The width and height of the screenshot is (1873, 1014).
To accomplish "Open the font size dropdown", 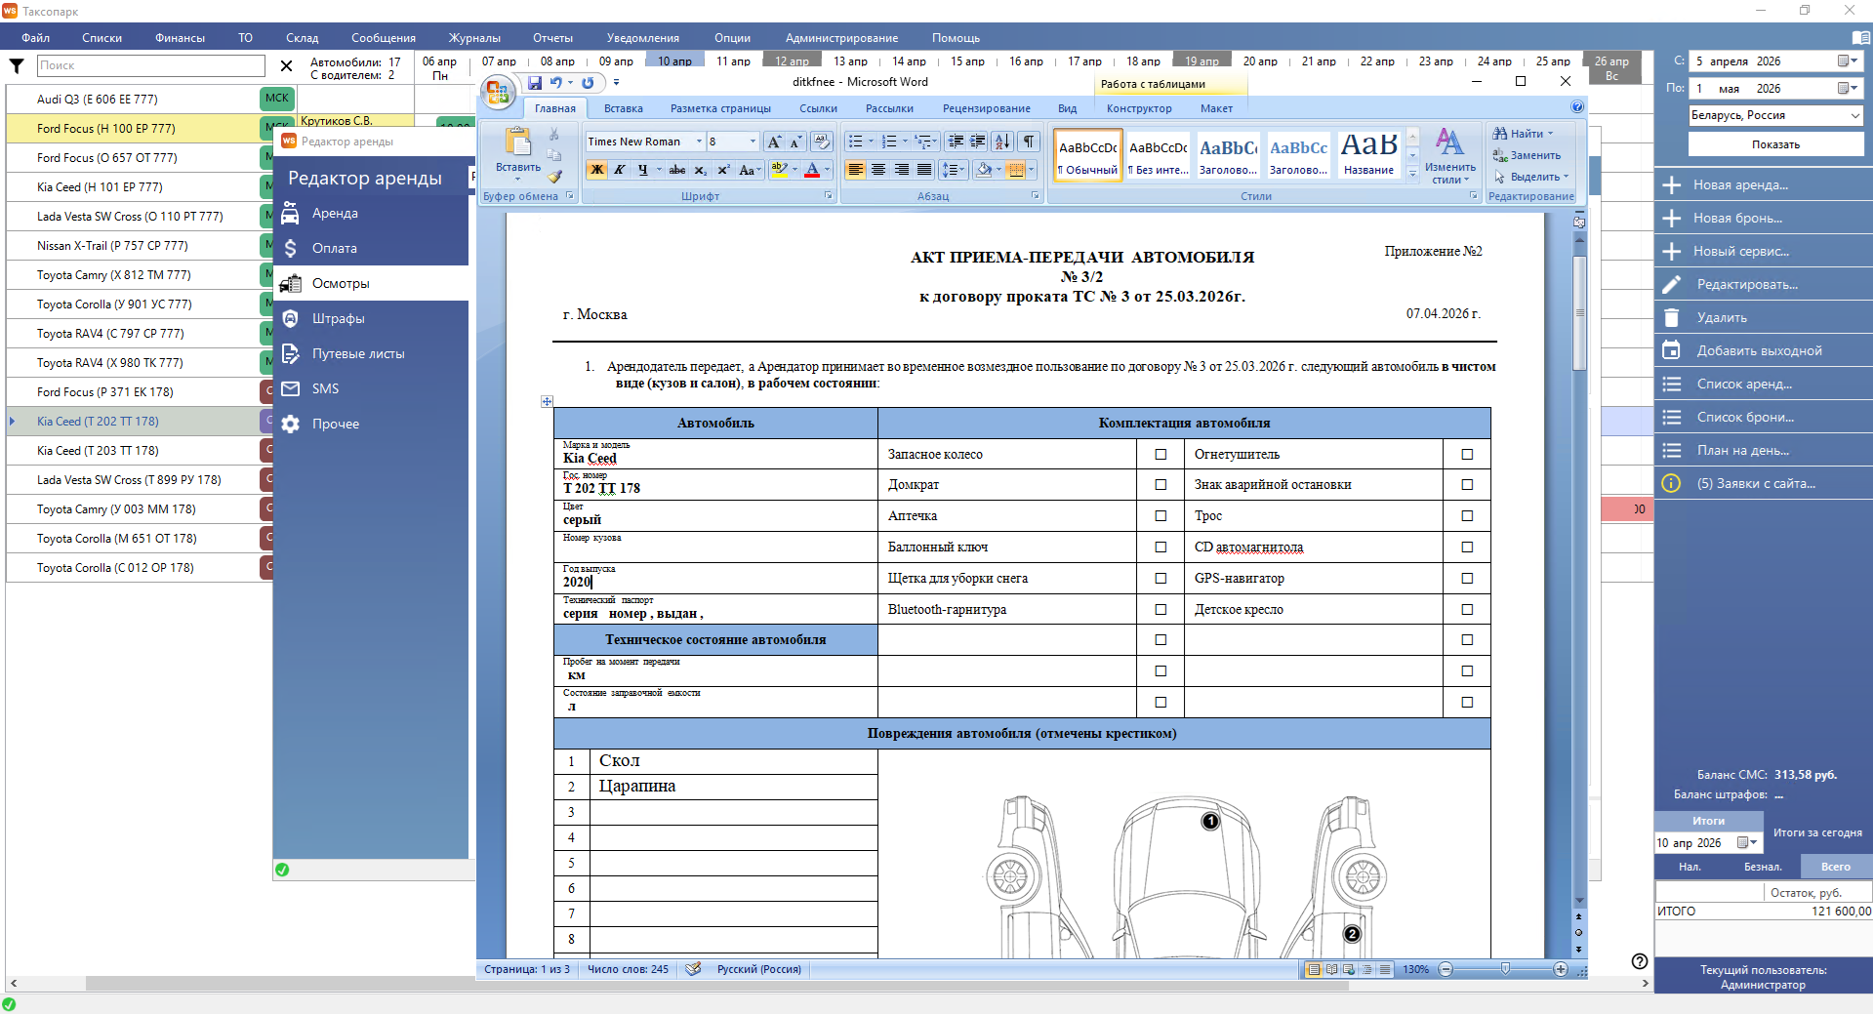I will pos(753,142).
